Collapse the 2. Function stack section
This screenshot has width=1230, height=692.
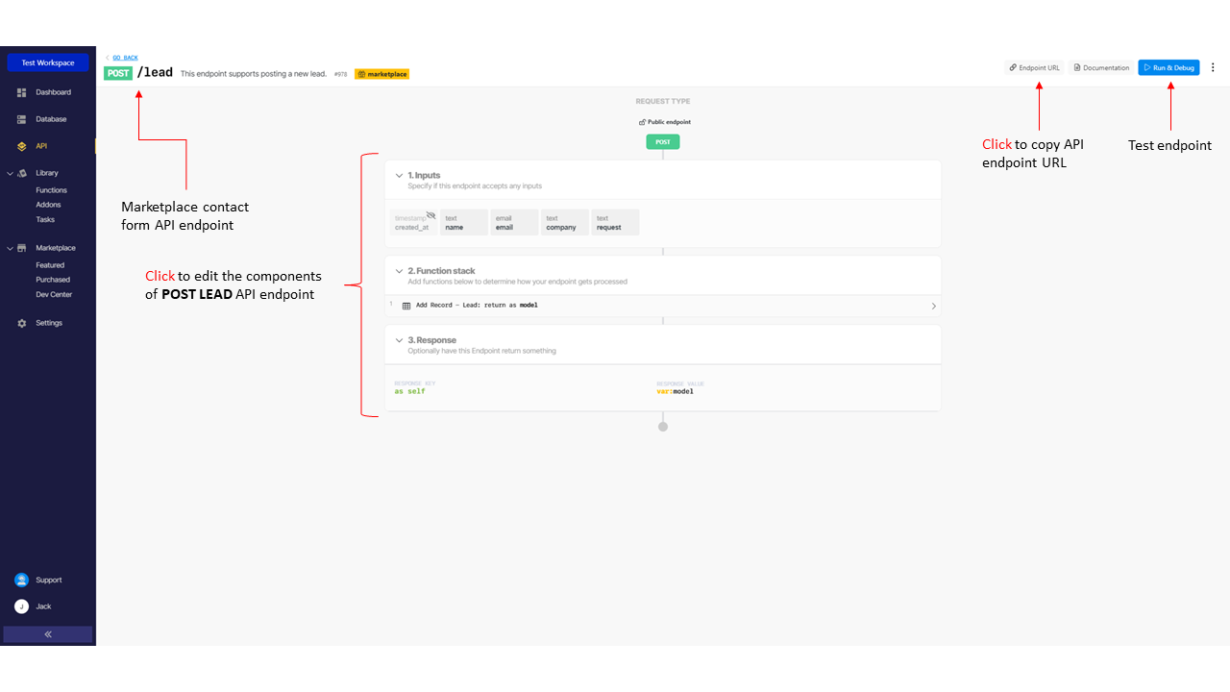pos(399,271)
